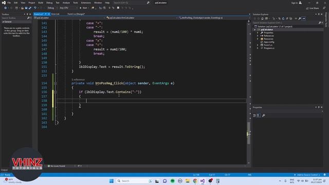329x185 pixels.
Task: Expand the Properties node in Solution Explorer
Action: click(258, 33)
